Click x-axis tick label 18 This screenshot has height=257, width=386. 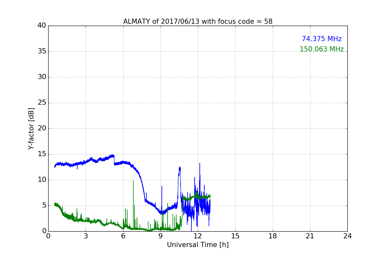click(273, 236)
